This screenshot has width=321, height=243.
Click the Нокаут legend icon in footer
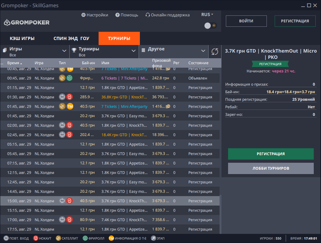(36, 238)
